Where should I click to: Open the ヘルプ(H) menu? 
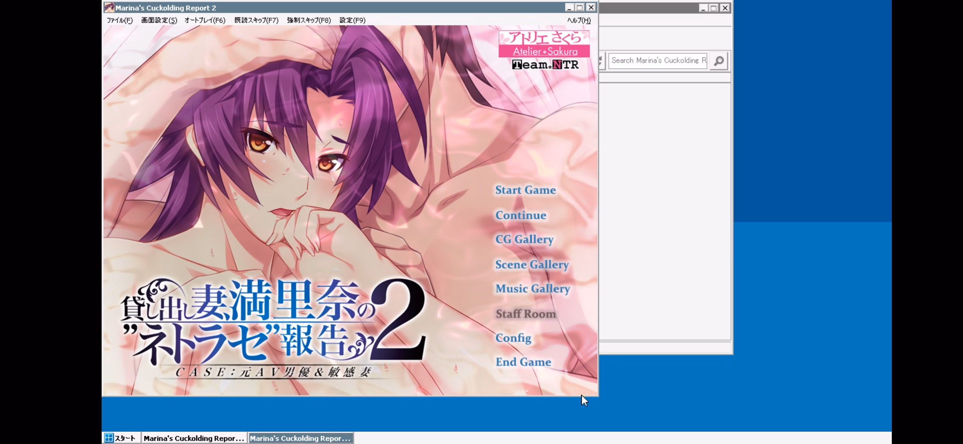point(579,20)
